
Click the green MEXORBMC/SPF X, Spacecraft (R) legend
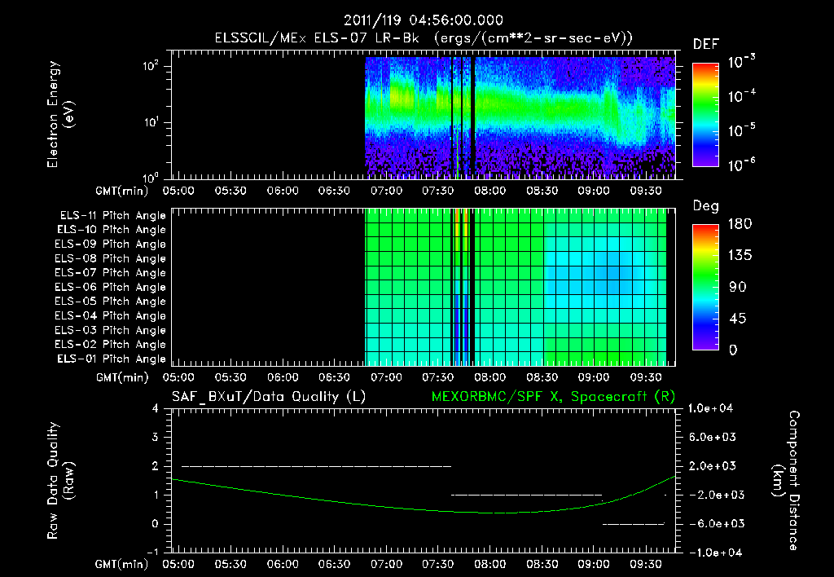553,397
